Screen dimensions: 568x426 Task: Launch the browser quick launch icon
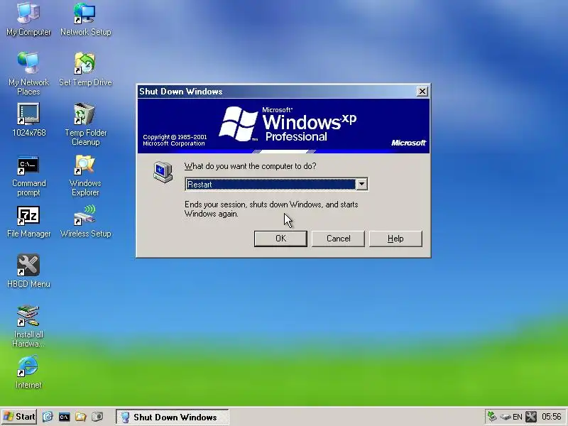[x=48, y=417]
